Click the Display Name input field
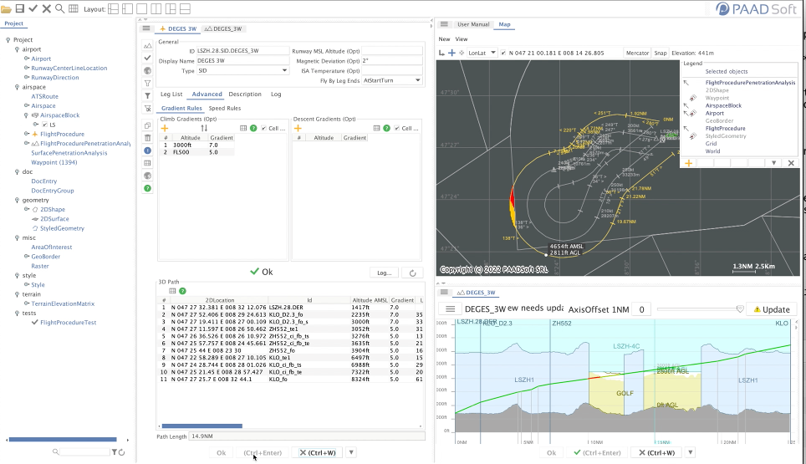Screen dimensions: 806x464 point(242,61)
